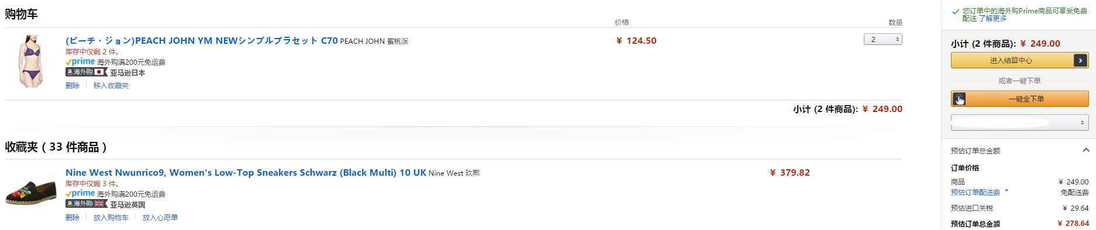Move PEACH JOHN item to favorites 移入收藏夹

[x=111, y=86]
